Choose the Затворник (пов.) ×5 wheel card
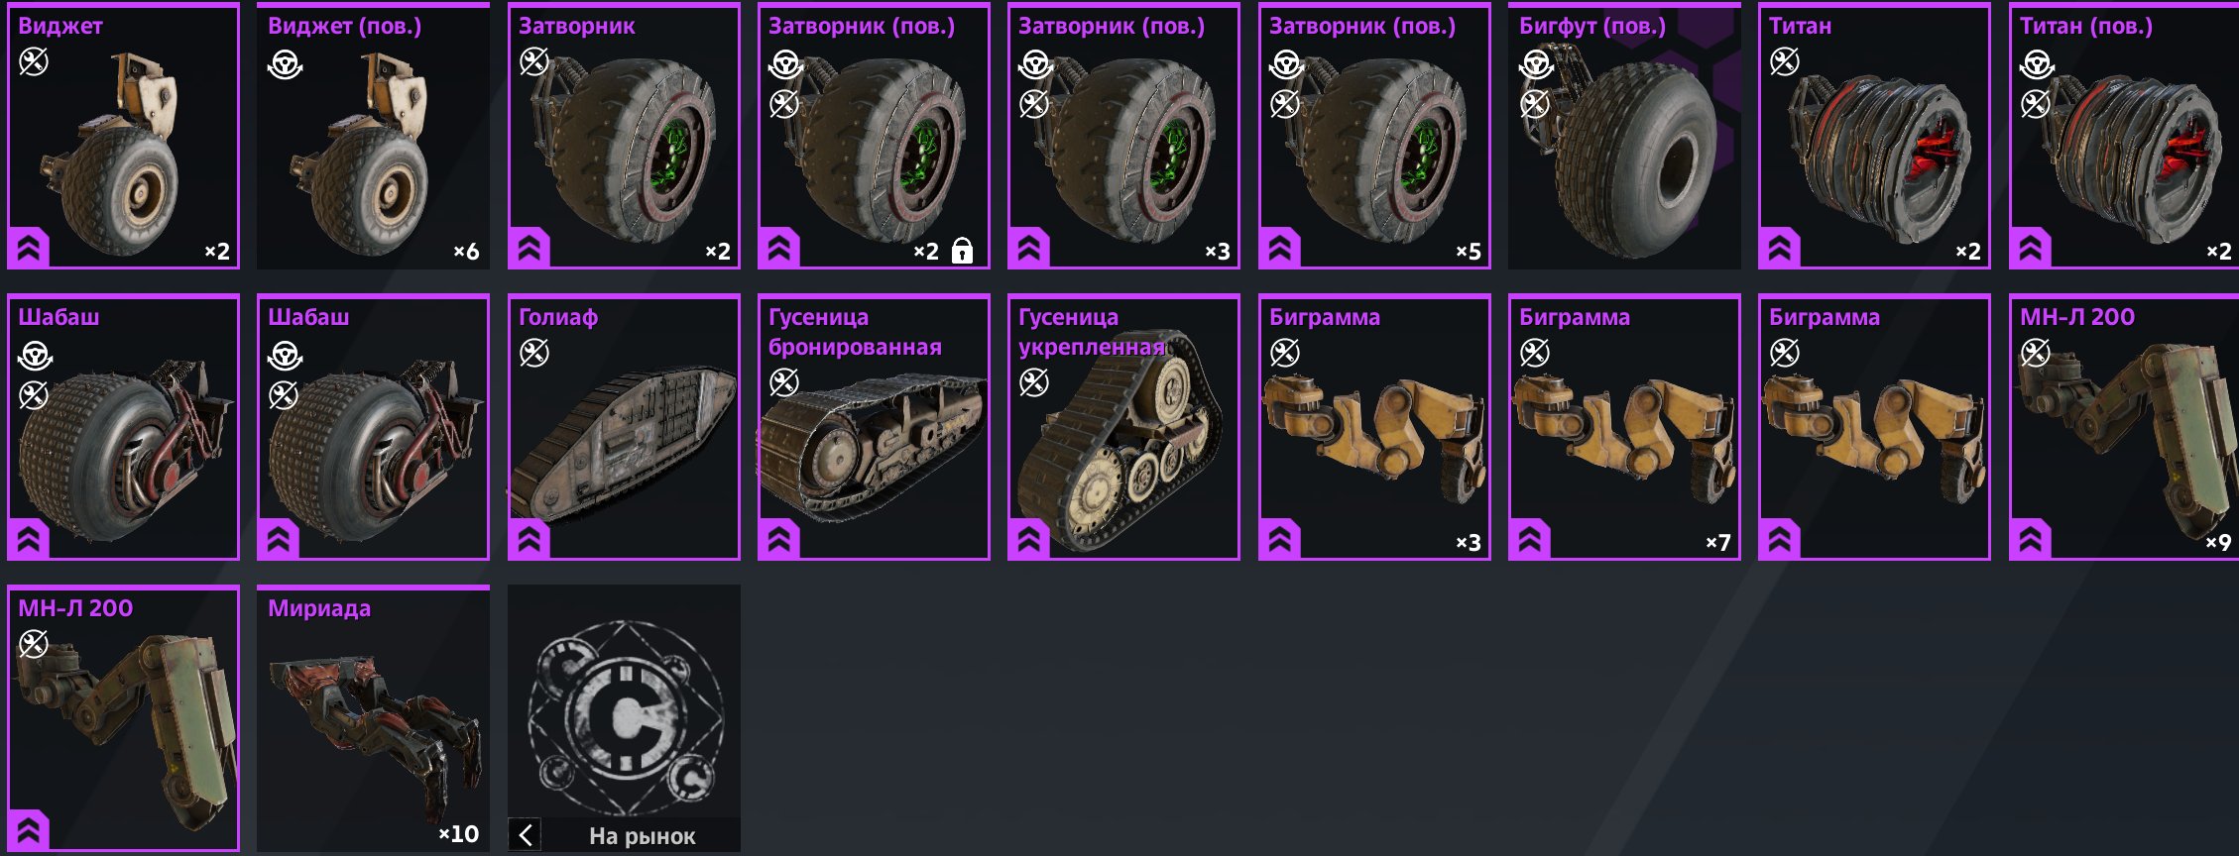Viewport: 2239px width, 856px height. click(1374, 136)
